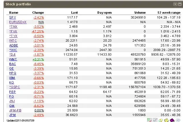Open the SPY ticker link
The height and width of the screenshot is (122, 183).
(13, 17)
